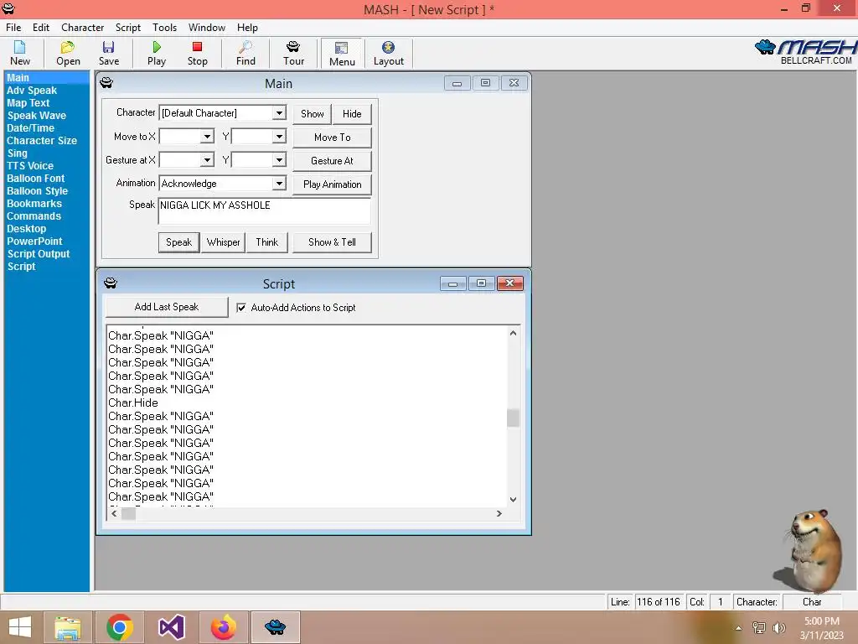Click into the Speak text field
The image size is (858, 644).
(x=264, y=211)
